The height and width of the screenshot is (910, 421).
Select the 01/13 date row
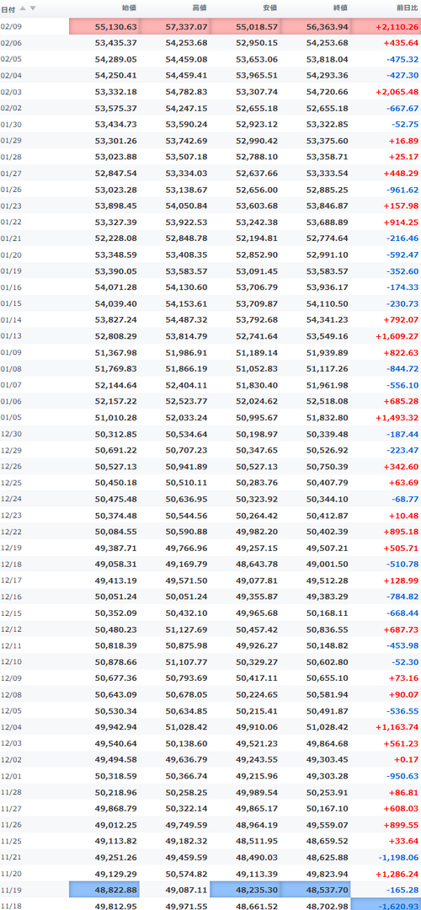pyautogui.click(x=210, y=335)
